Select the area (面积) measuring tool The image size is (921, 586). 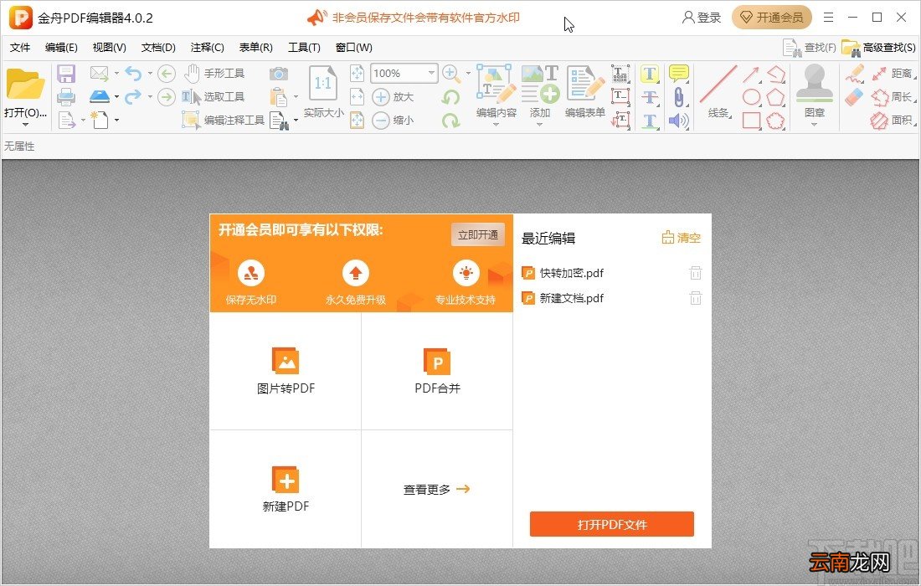pyautogui.click(x=893, y=121)
